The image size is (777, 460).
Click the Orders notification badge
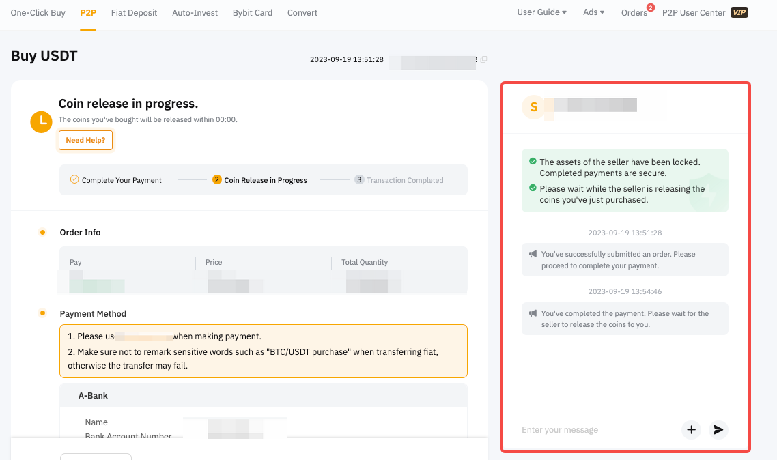650,8
